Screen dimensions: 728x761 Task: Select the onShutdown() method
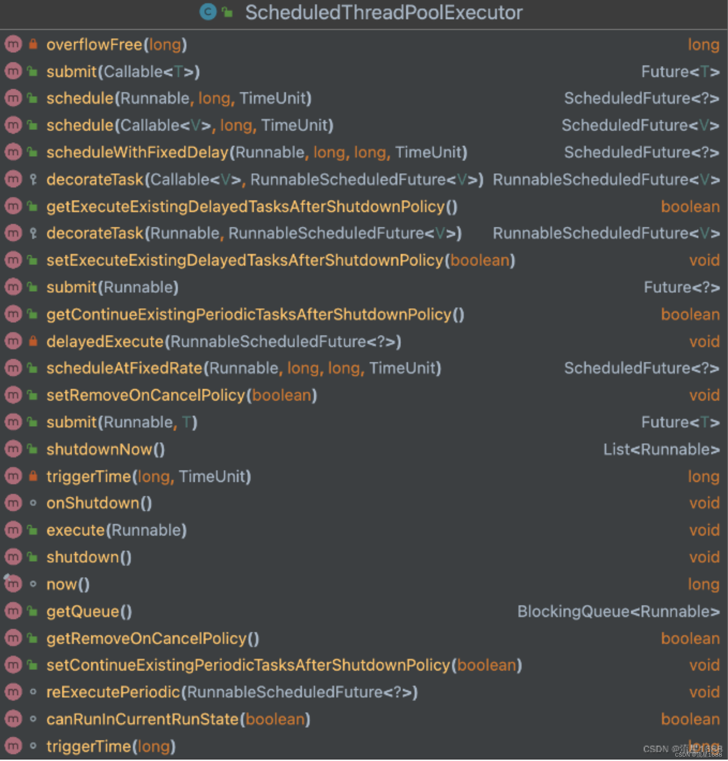pos(99,503)
